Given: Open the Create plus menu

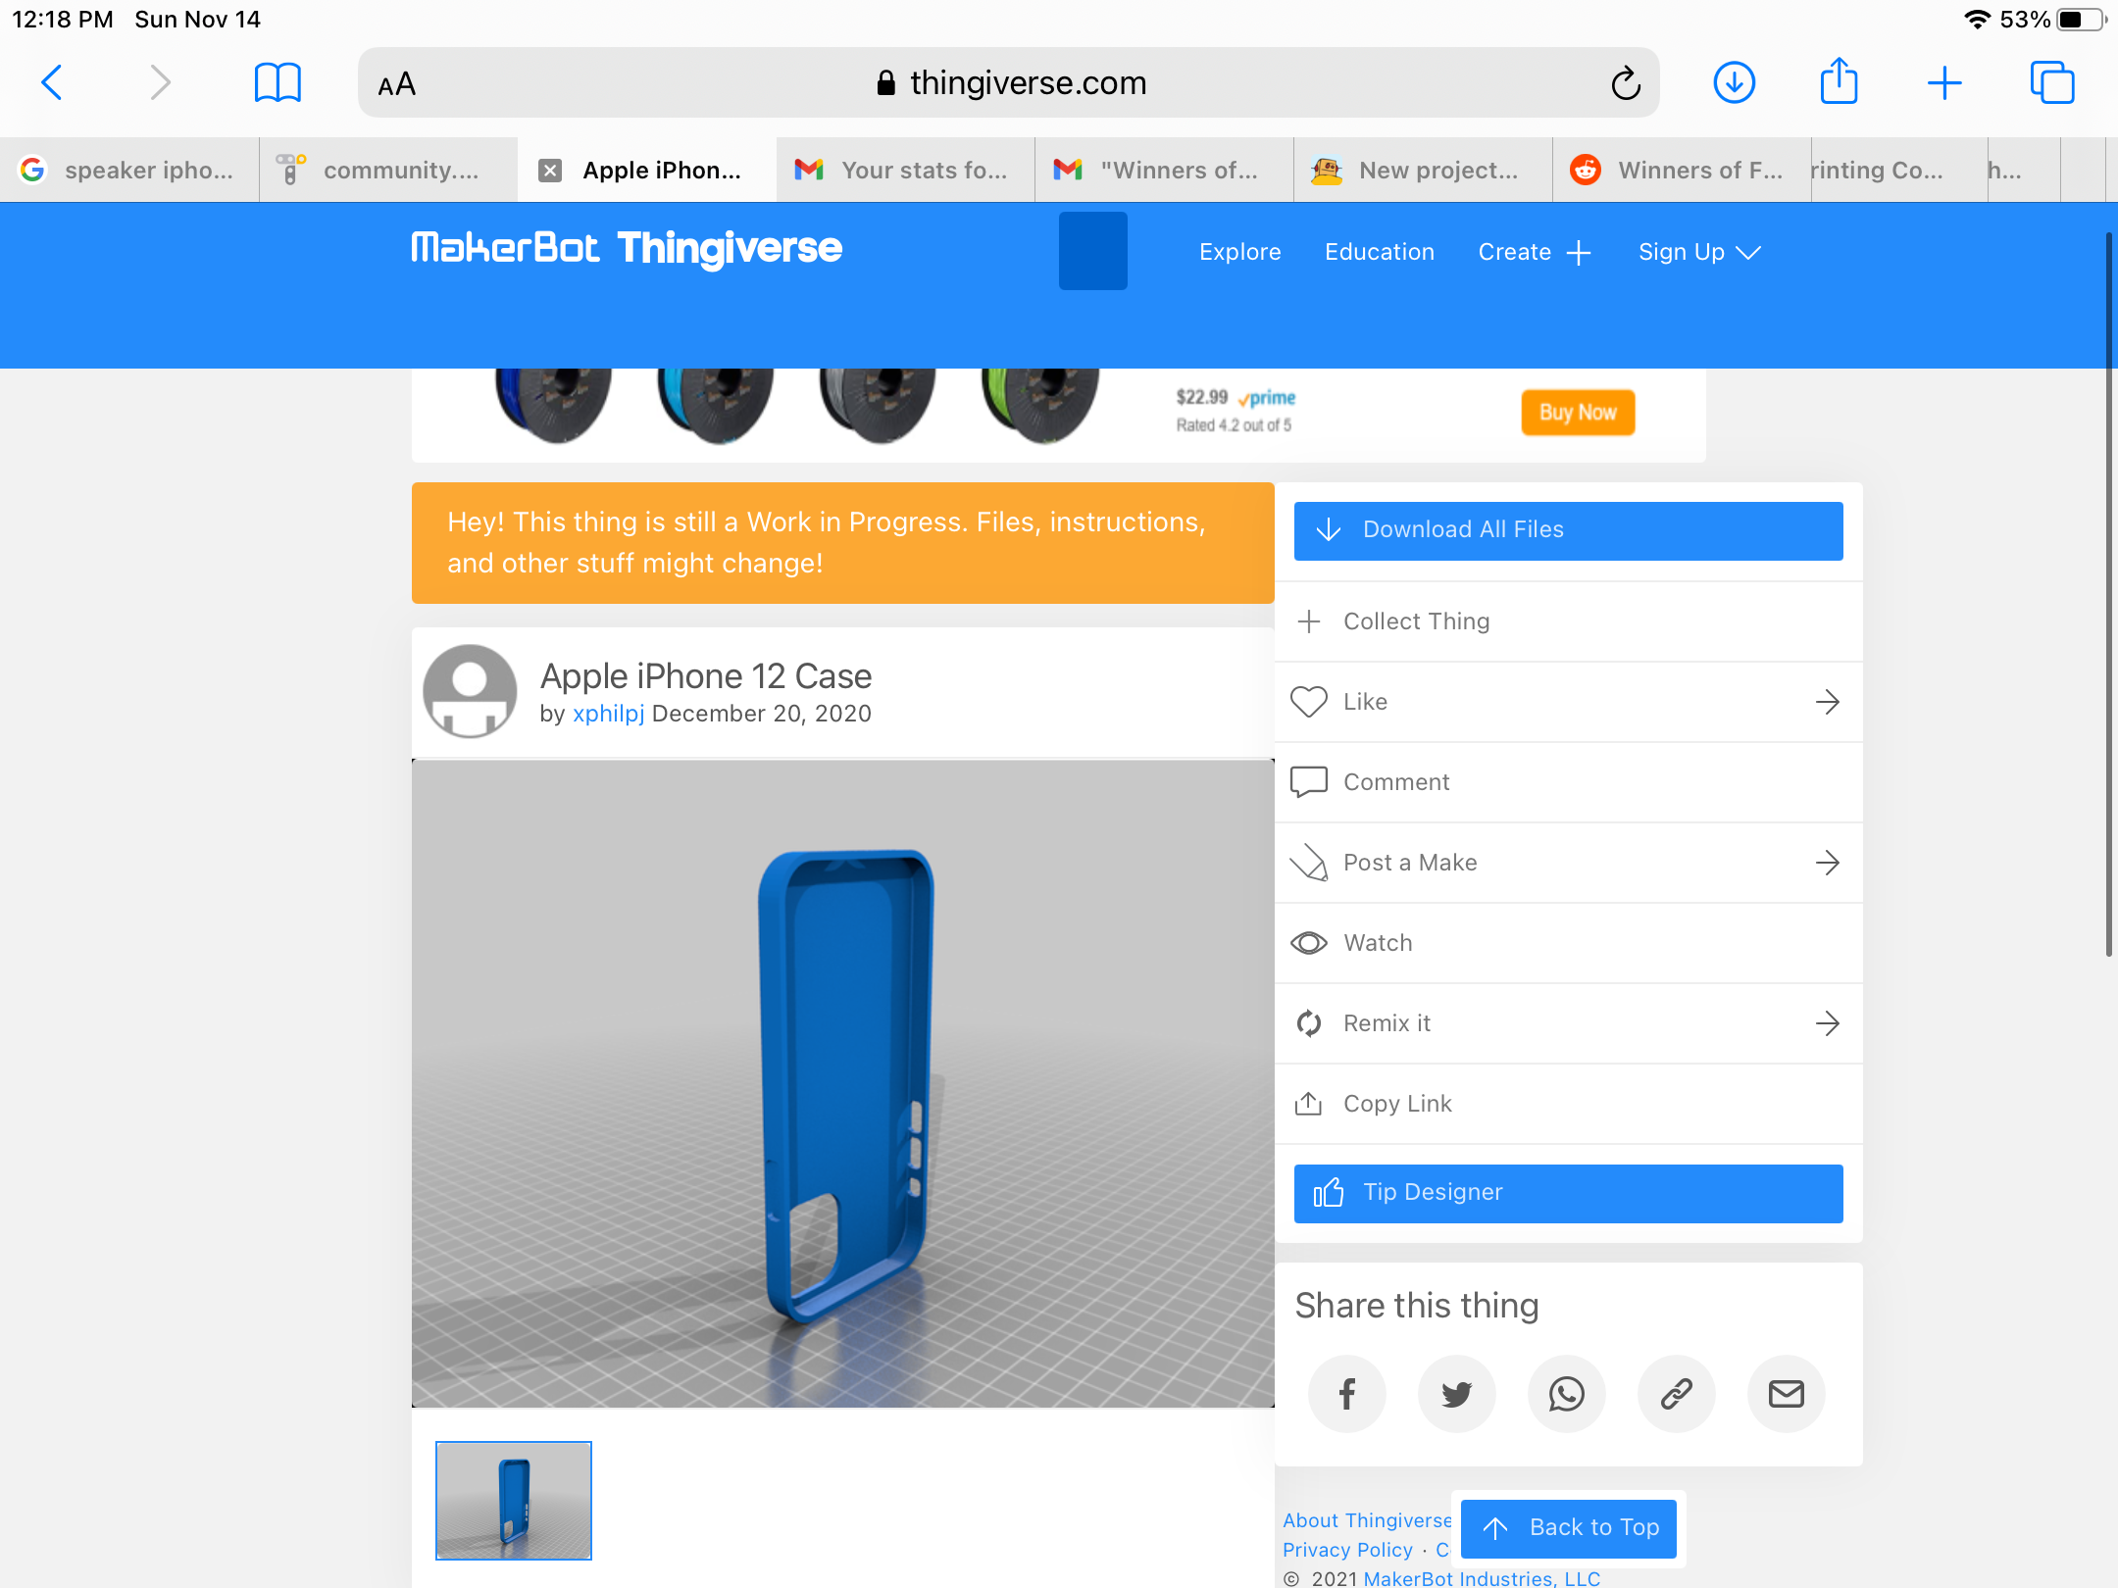Looking at the screenshot, I should pyautogui.click(x=1534, y=252).
